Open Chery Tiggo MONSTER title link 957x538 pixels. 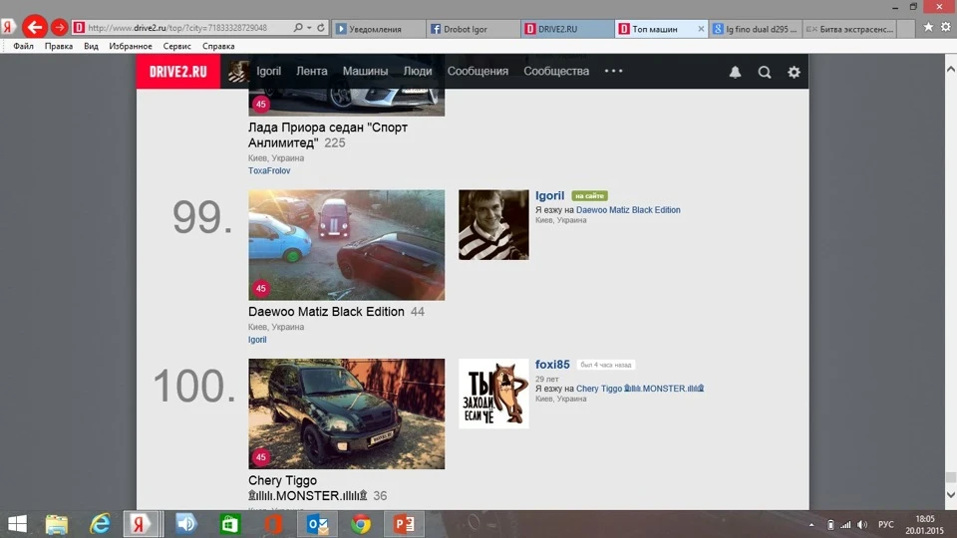coord(308,488)
